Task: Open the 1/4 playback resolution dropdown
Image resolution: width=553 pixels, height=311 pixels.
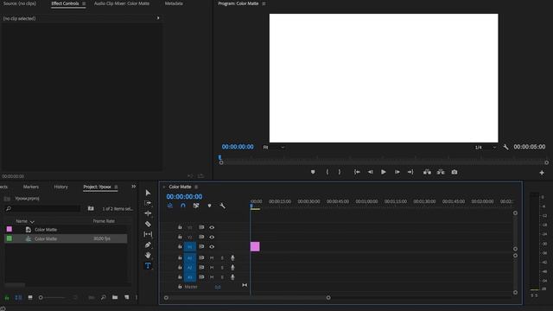Action: pos(486,147)
